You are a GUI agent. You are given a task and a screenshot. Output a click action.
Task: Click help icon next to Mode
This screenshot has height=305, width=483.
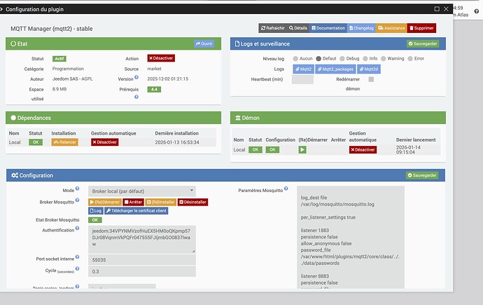click(77, 189)
